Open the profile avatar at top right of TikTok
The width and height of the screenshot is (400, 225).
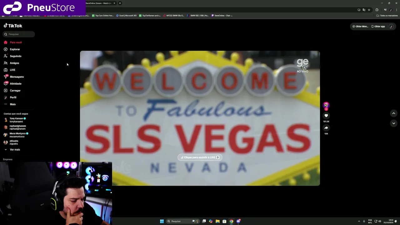[391, 27]
